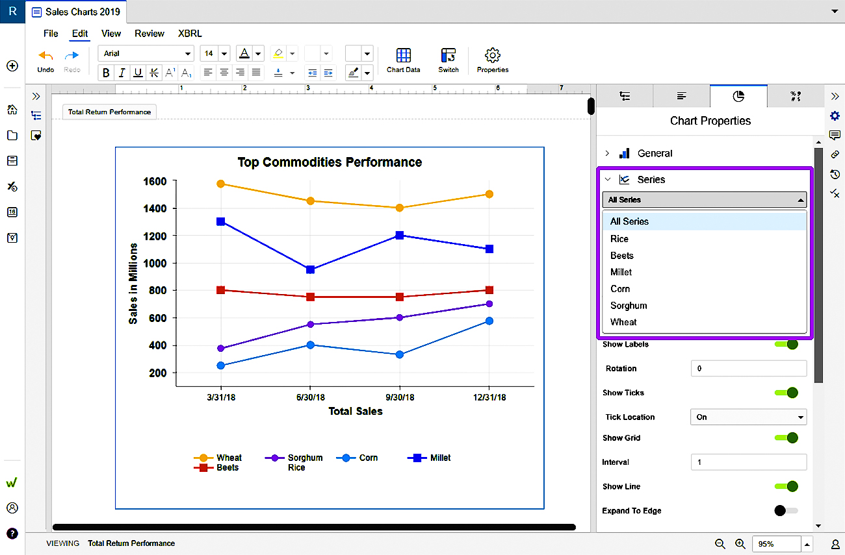Open the font color picker

coord(244,53)
